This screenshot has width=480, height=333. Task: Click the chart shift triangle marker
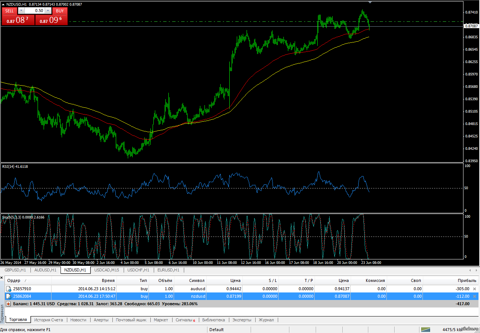pos(370,3)
